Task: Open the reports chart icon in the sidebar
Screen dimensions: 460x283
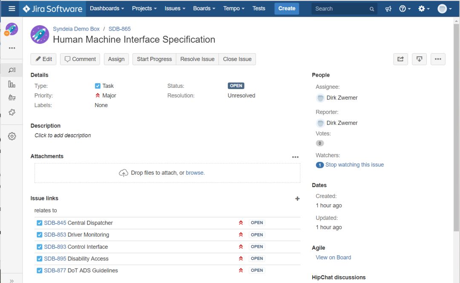Action: click(12, 84)
